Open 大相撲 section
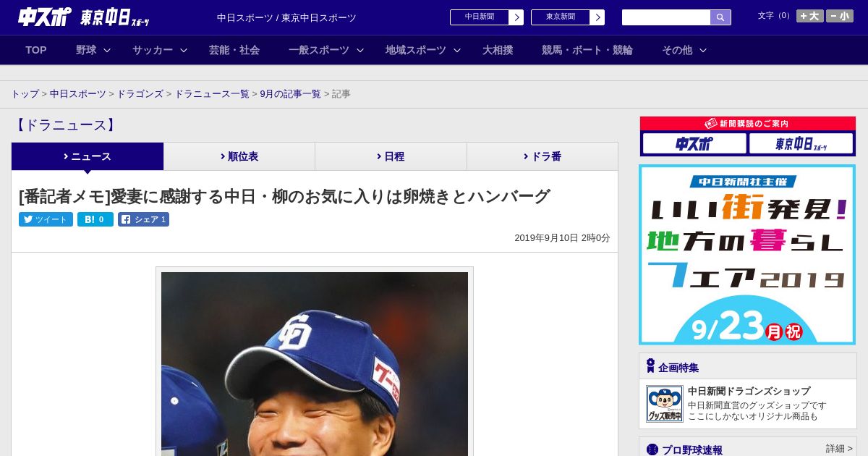 (498, 50)
